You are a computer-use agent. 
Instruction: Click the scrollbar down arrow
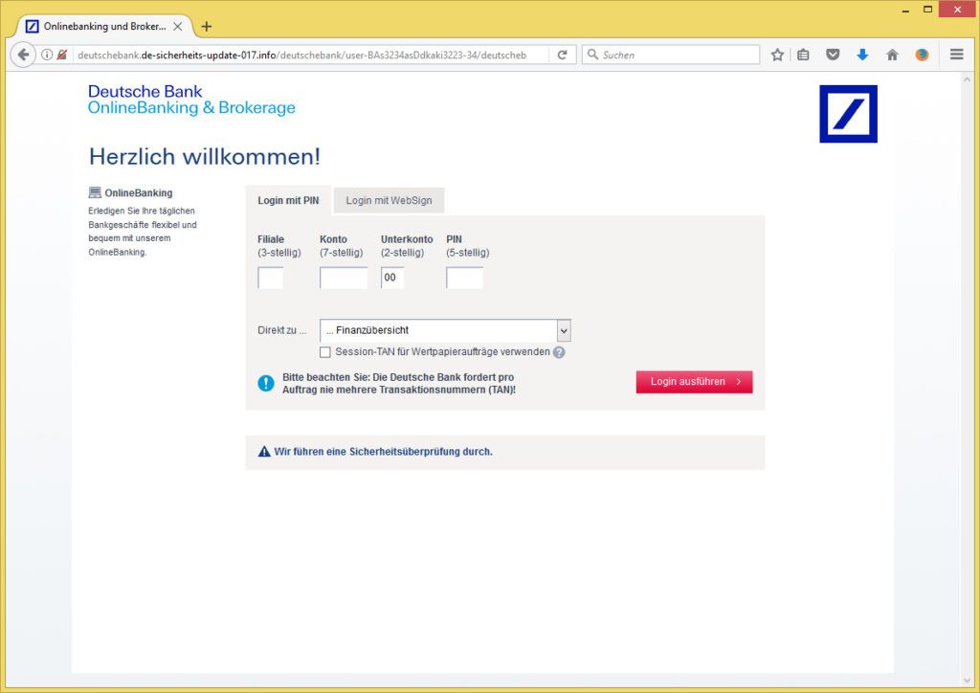968,681
